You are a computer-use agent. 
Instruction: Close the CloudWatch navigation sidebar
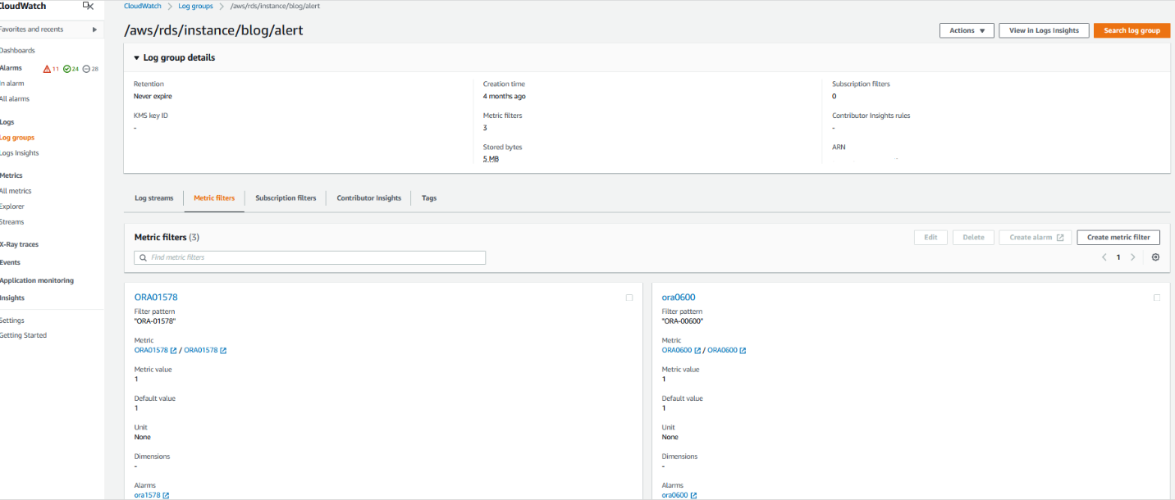coord(89,6)
